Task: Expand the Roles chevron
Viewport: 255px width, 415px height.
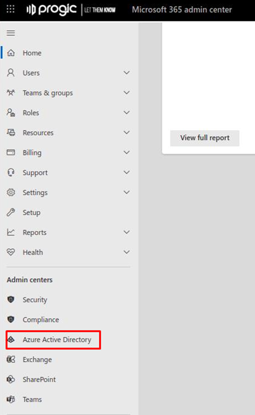Action: coord(127,112)
